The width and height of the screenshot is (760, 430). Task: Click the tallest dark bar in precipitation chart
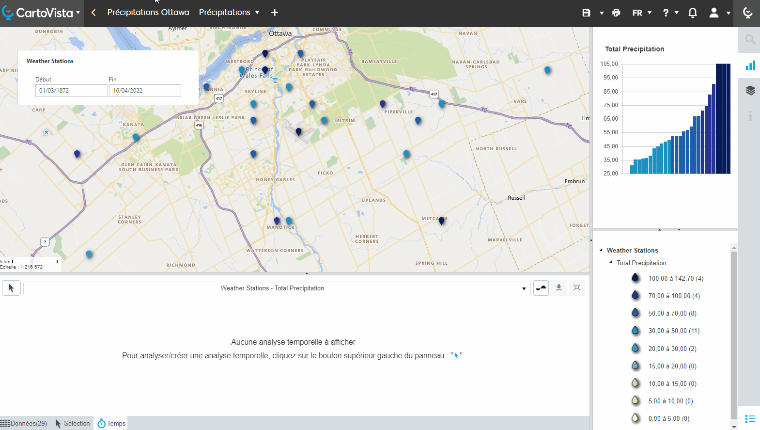(723, 119)
